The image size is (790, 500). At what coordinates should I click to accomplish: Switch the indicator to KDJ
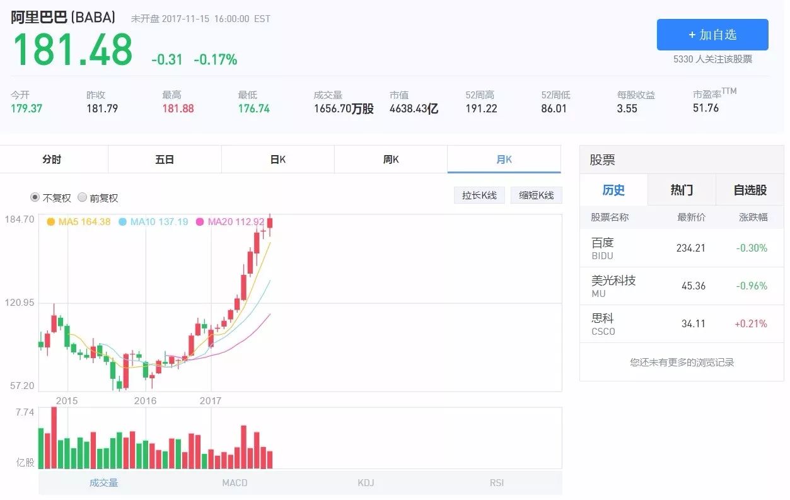366,483
